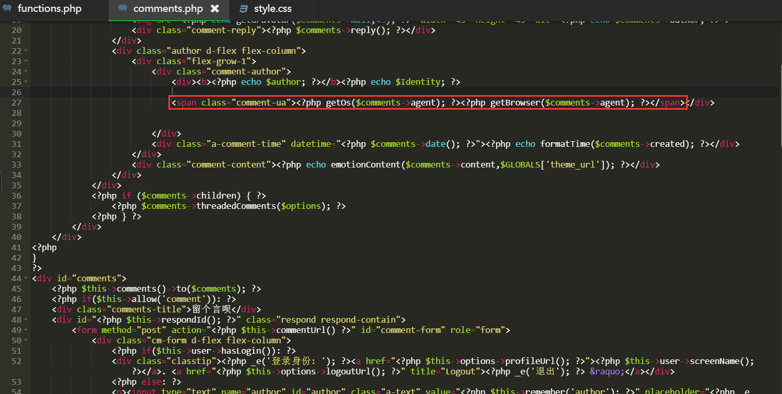Image resolution: width=782 pixels, height=394 pixels.
Task: Fold the code at line 25
Action: [26, 82]
